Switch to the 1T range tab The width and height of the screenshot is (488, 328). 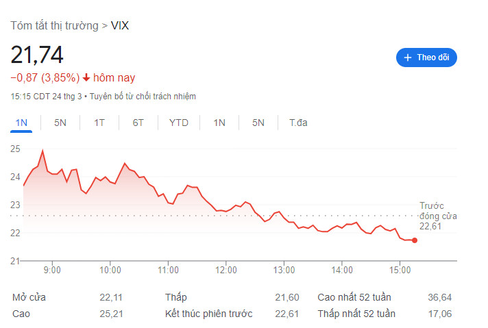[99, 123]
